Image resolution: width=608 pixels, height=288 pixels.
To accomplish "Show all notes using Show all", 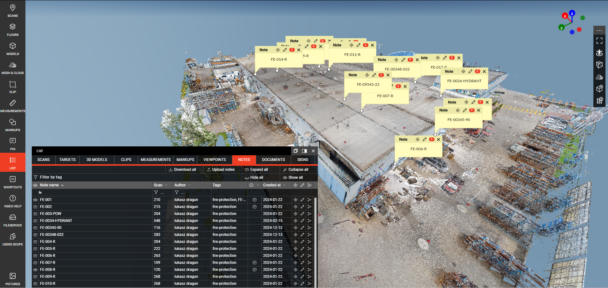I will (x=293, y=177).
